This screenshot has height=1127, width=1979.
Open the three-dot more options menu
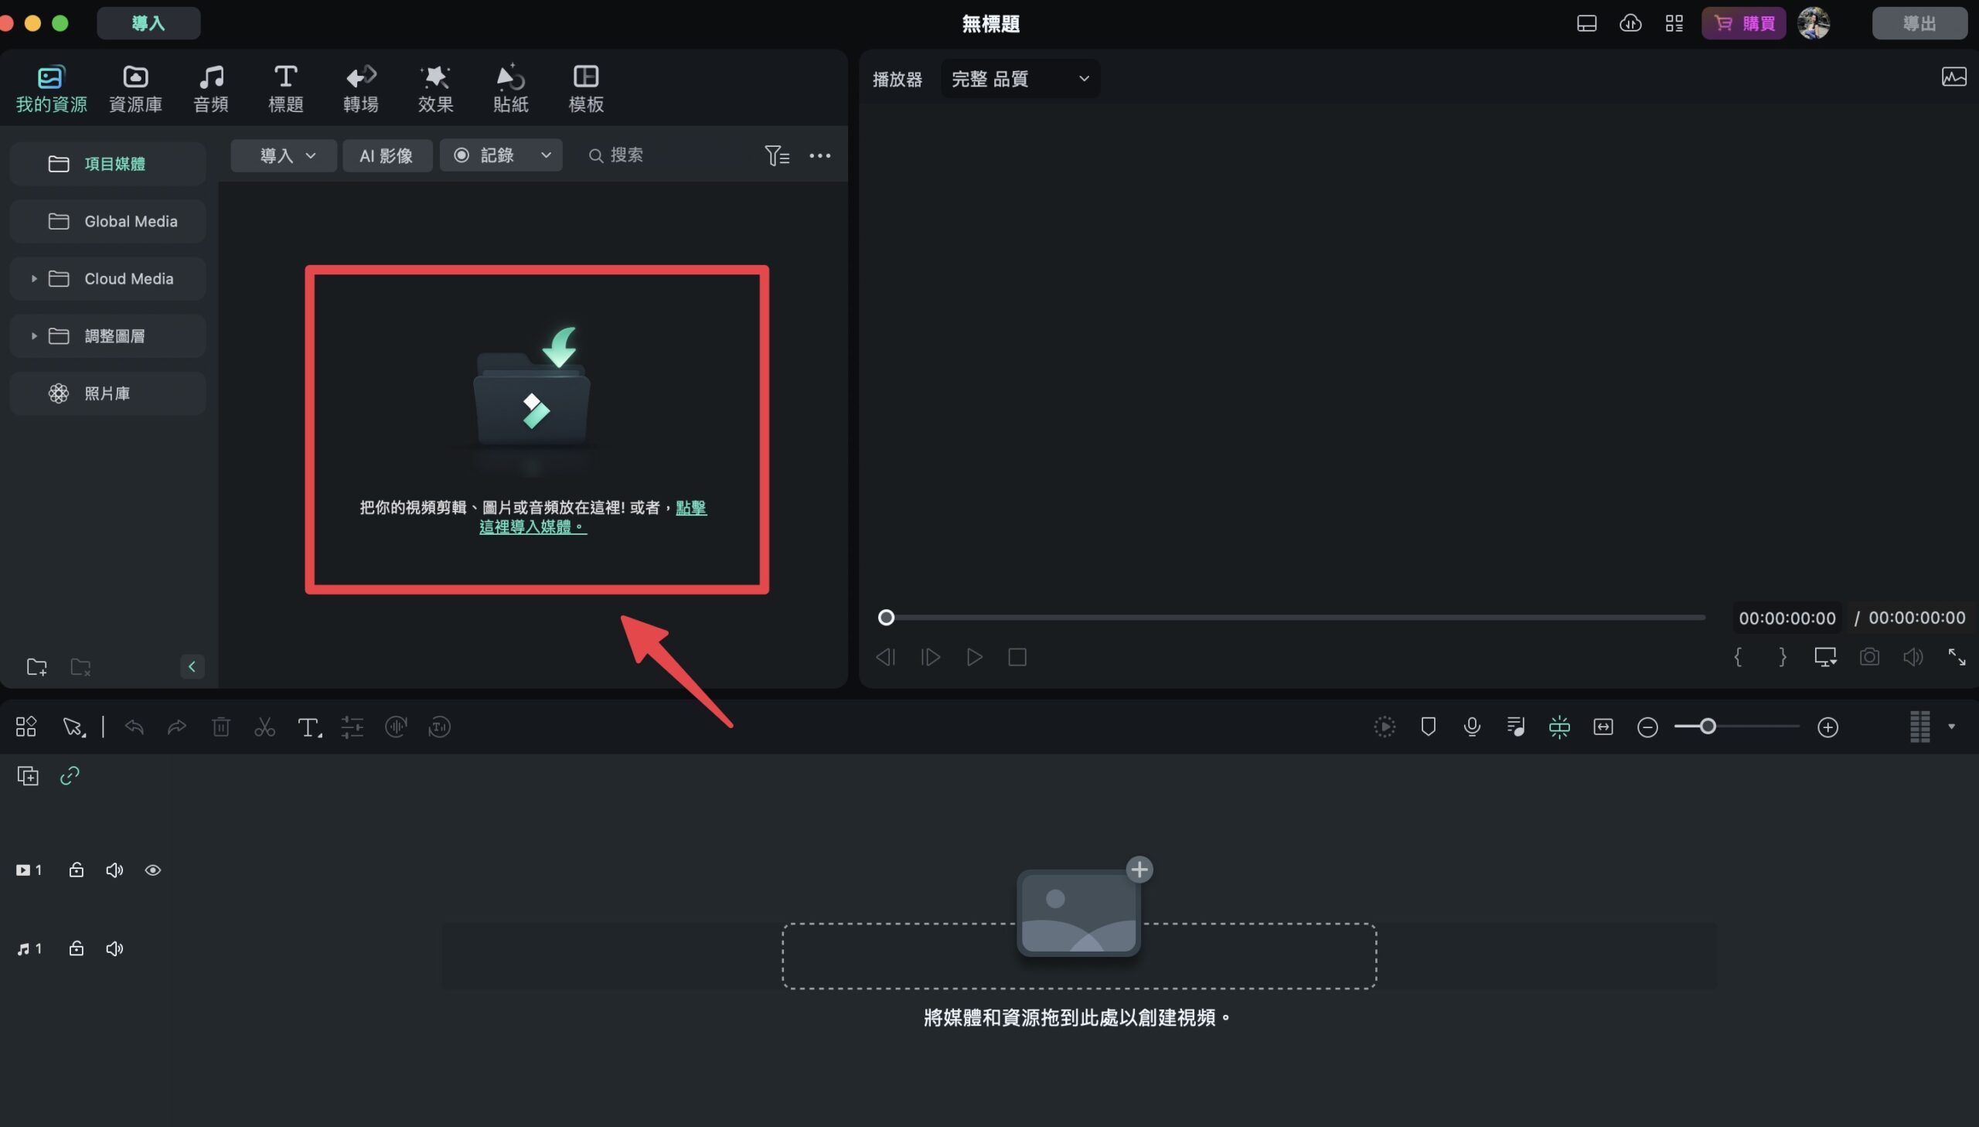pos(819,155)
